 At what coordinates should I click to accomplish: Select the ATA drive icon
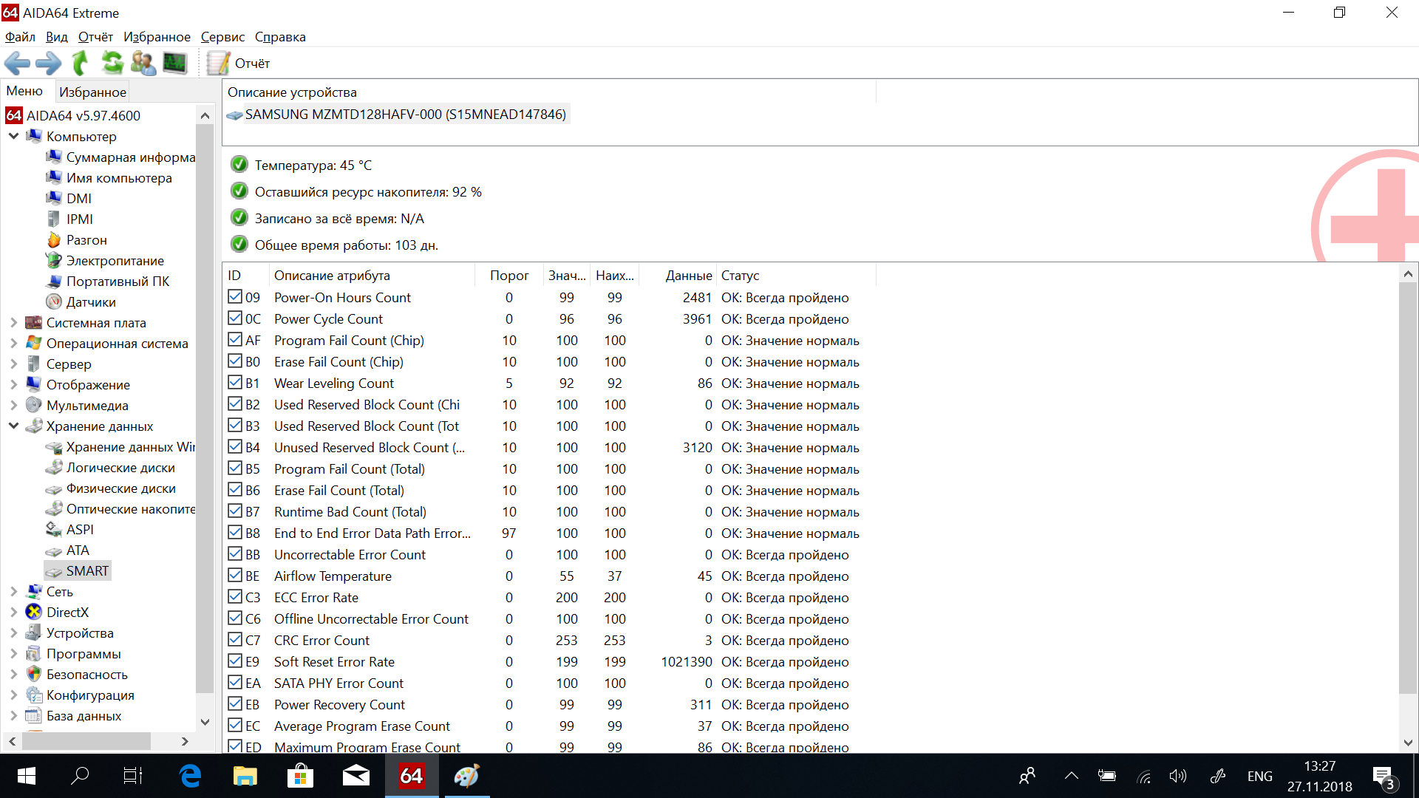(x=53, y=551)
